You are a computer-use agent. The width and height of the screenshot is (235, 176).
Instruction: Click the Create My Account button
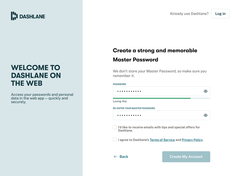coord(186,157)
